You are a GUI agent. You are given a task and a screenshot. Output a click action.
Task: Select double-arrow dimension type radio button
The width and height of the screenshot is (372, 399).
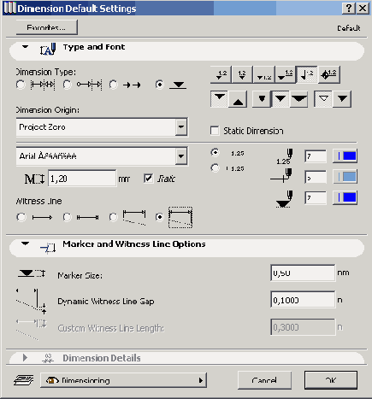tap(114, 85)
